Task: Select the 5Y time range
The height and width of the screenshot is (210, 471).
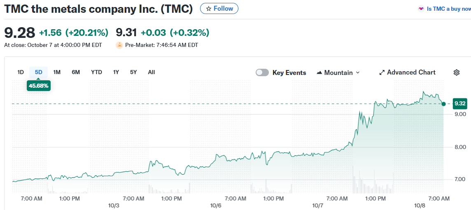Action: pyautogui.click(x=133, y=72)
